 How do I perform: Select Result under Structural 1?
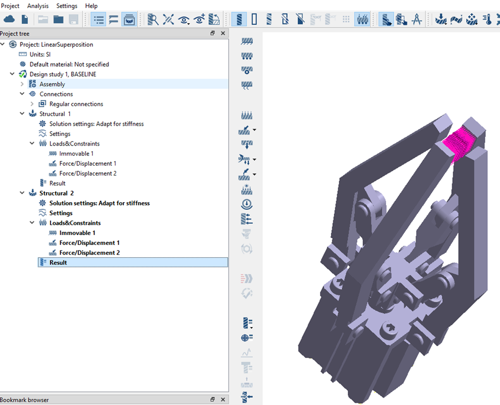tap(57, 183)
